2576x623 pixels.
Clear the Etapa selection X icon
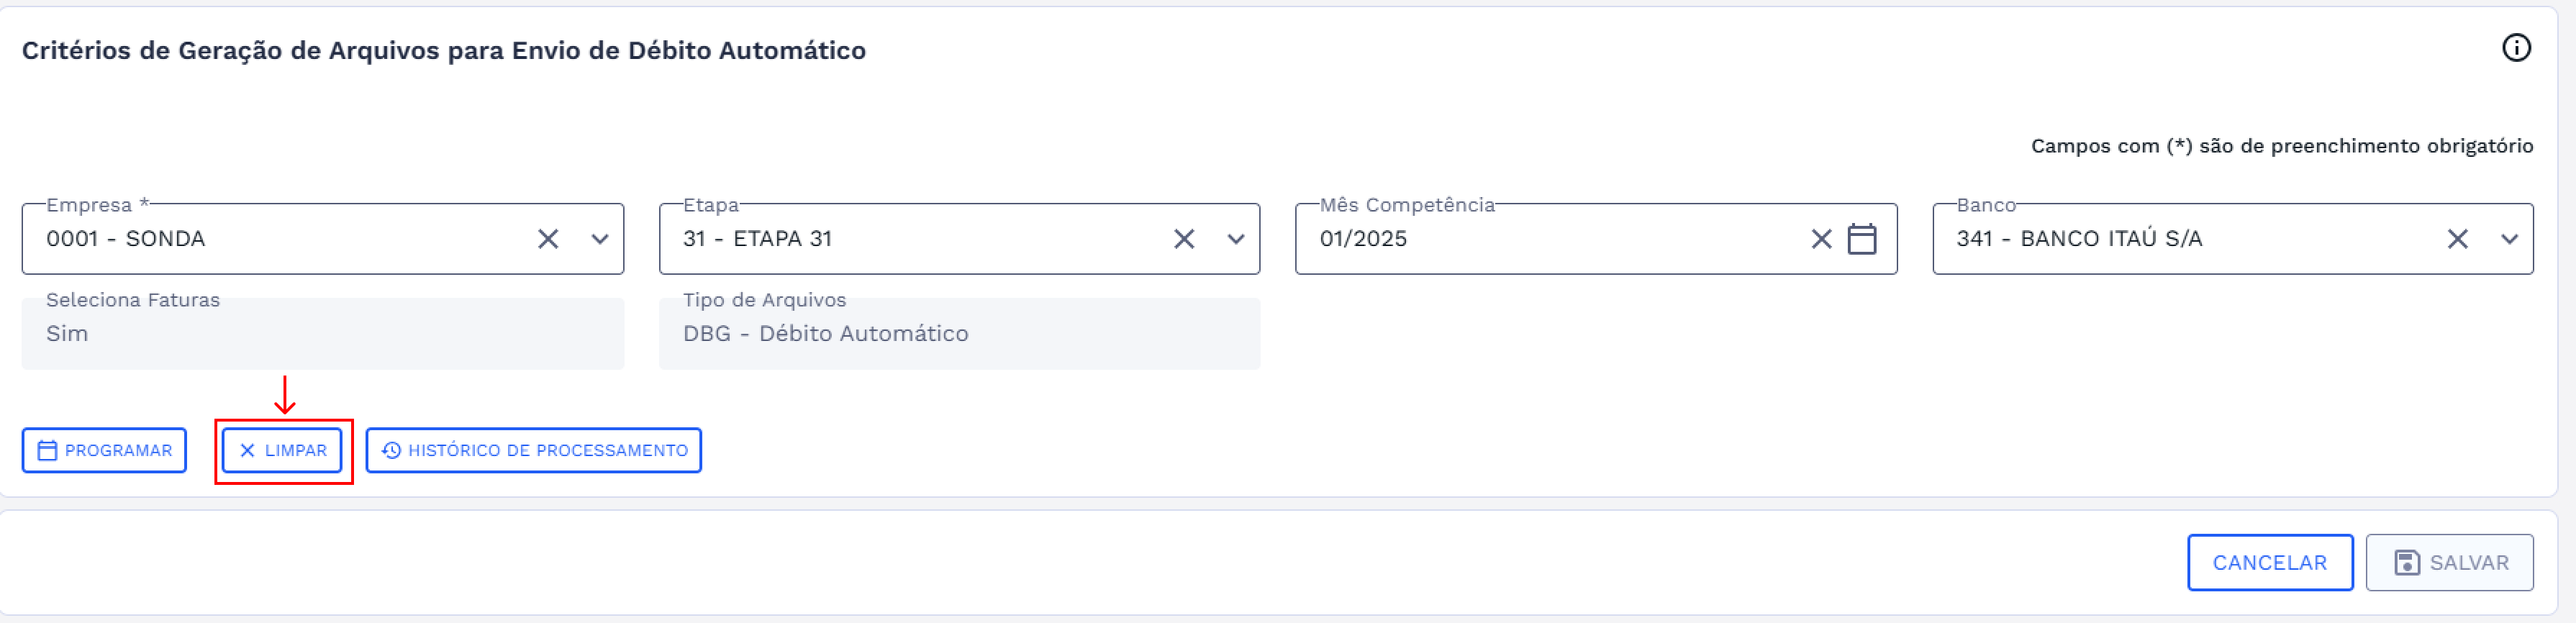[1184, 239]
